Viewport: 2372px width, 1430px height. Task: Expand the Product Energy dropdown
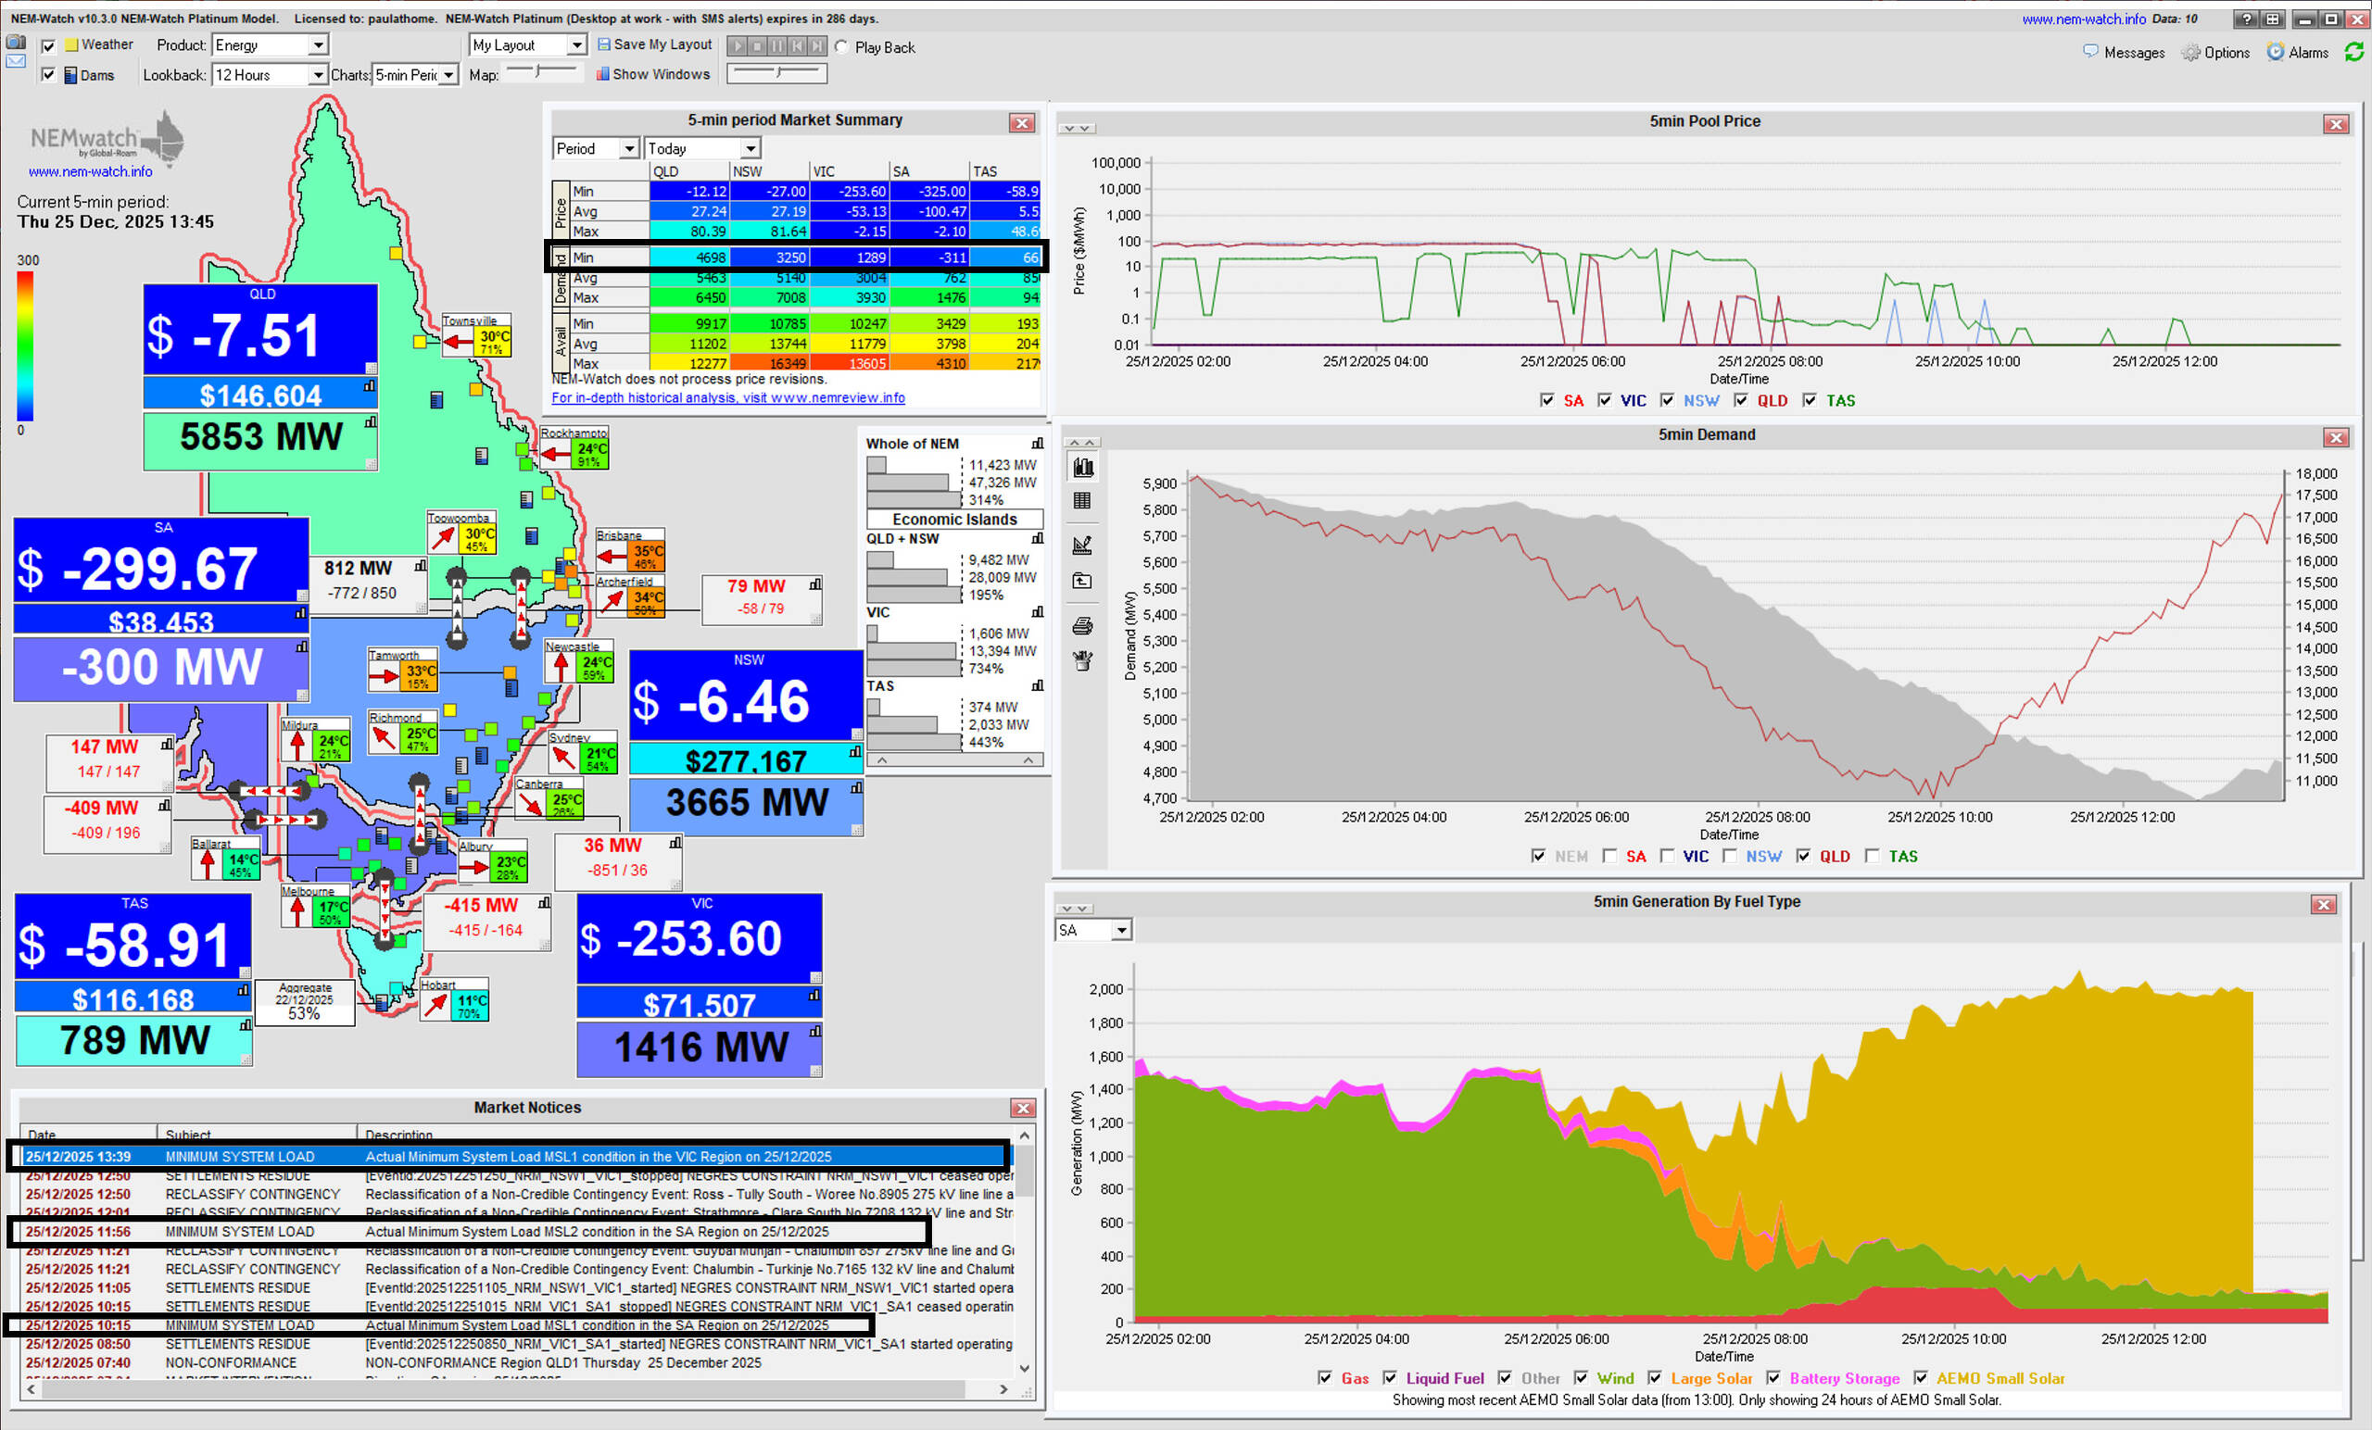317,45
